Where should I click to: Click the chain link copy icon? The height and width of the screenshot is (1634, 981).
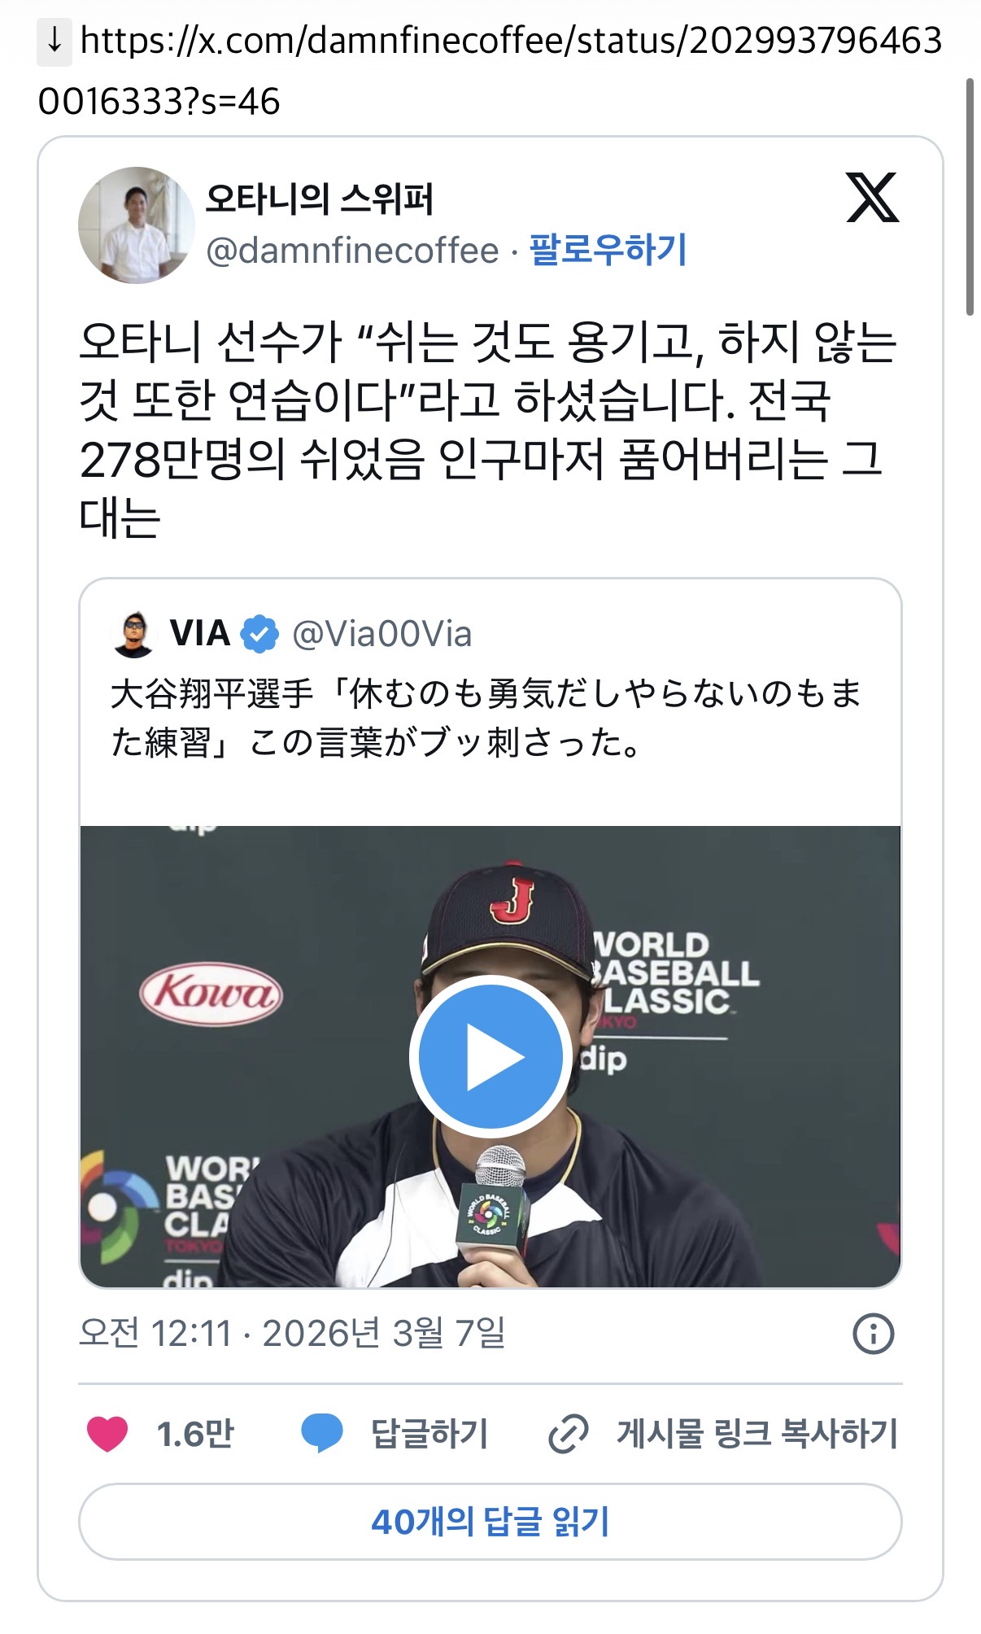[568, 1434]
